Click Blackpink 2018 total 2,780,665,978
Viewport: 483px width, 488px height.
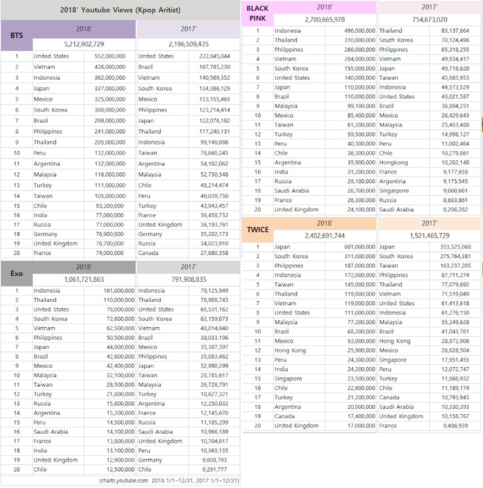(325, 19)
